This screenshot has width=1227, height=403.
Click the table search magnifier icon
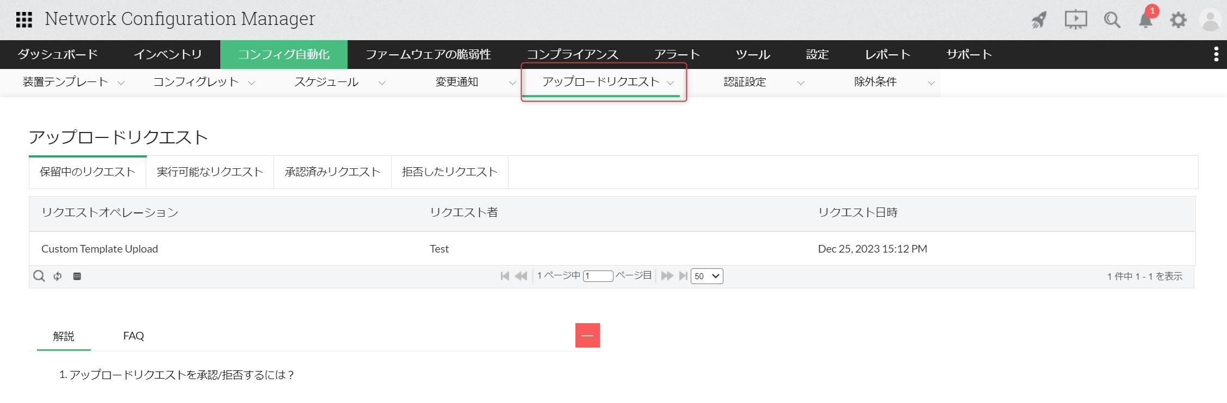click(x=39, y=276)
